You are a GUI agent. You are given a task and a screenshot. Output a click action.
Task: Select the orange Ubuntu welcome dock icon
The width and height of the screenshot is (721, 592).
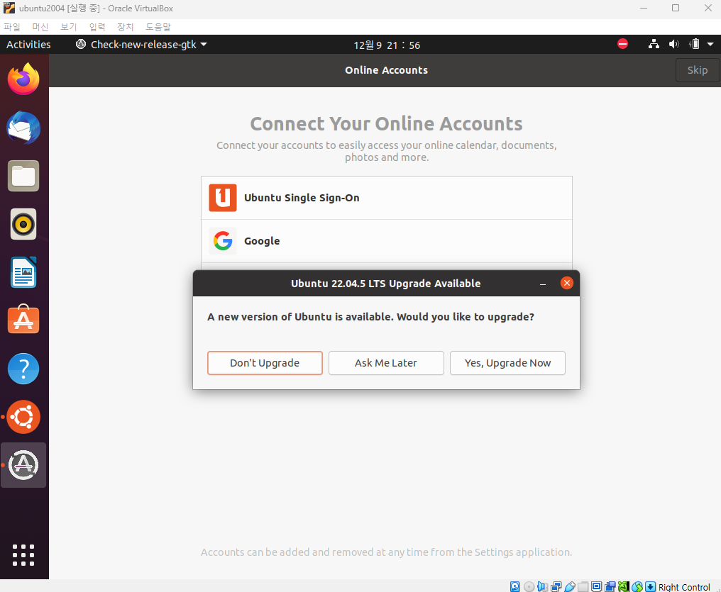coord(23,417)
